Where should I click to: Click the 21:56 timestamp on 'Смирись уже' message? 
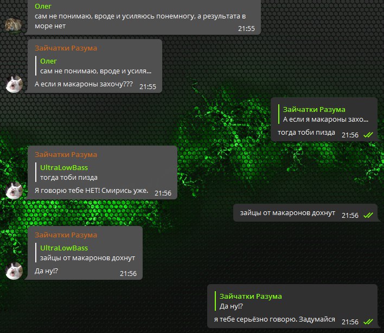tap(163, 193)
